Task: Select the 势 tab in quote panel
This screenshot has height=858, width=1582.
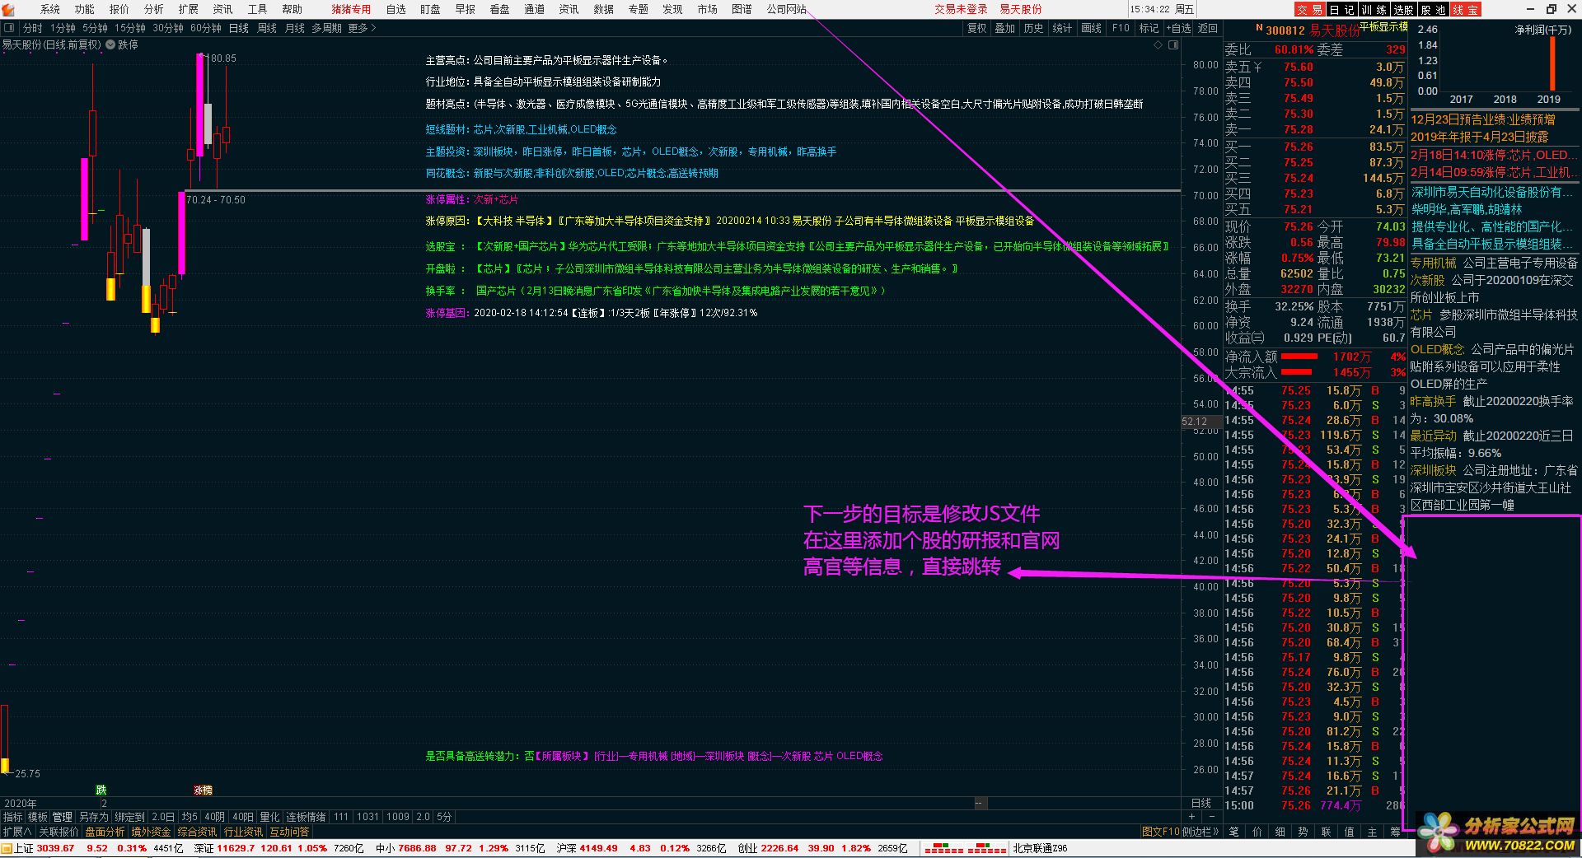Action: [x=1304, y=832]
